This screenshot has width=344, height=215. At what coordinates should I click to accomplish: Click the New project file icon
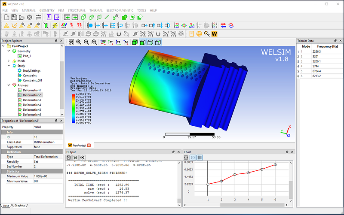7,17
